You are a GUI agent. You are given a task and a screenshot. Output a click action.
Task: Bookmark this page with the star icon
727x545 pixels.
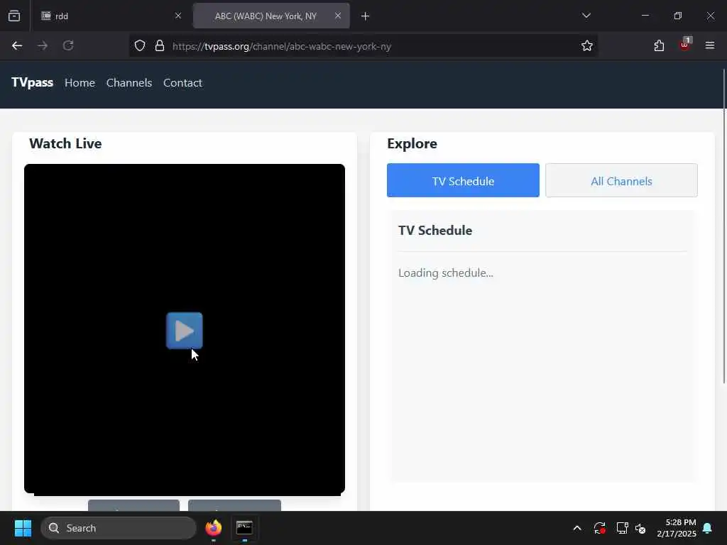587,45
